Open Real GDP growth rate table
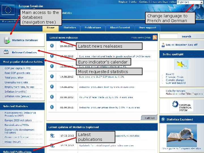This screenshot has height=153, width=204. pyautogui.click(x=17, y=73)
